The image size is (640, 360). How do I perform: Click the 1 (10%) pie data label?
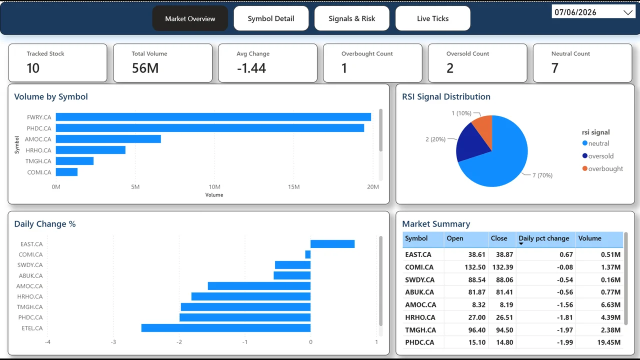tap(461, 113)
